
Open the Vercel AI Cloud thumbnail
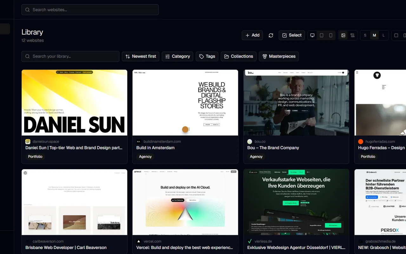(185, 202)
